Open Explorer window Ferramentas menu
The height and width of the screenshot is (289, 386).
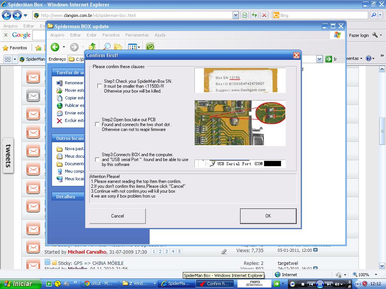click(137, 35)
